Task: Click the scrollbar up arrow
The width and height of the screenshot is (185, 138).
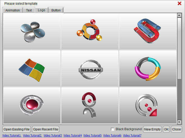Action: pyautogui.click(x=179, y=15)
